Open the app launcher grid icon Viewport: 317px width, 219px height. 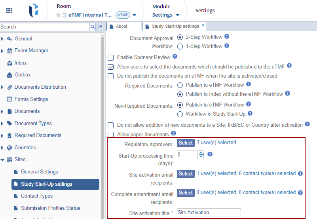click(x=9, y=11)
